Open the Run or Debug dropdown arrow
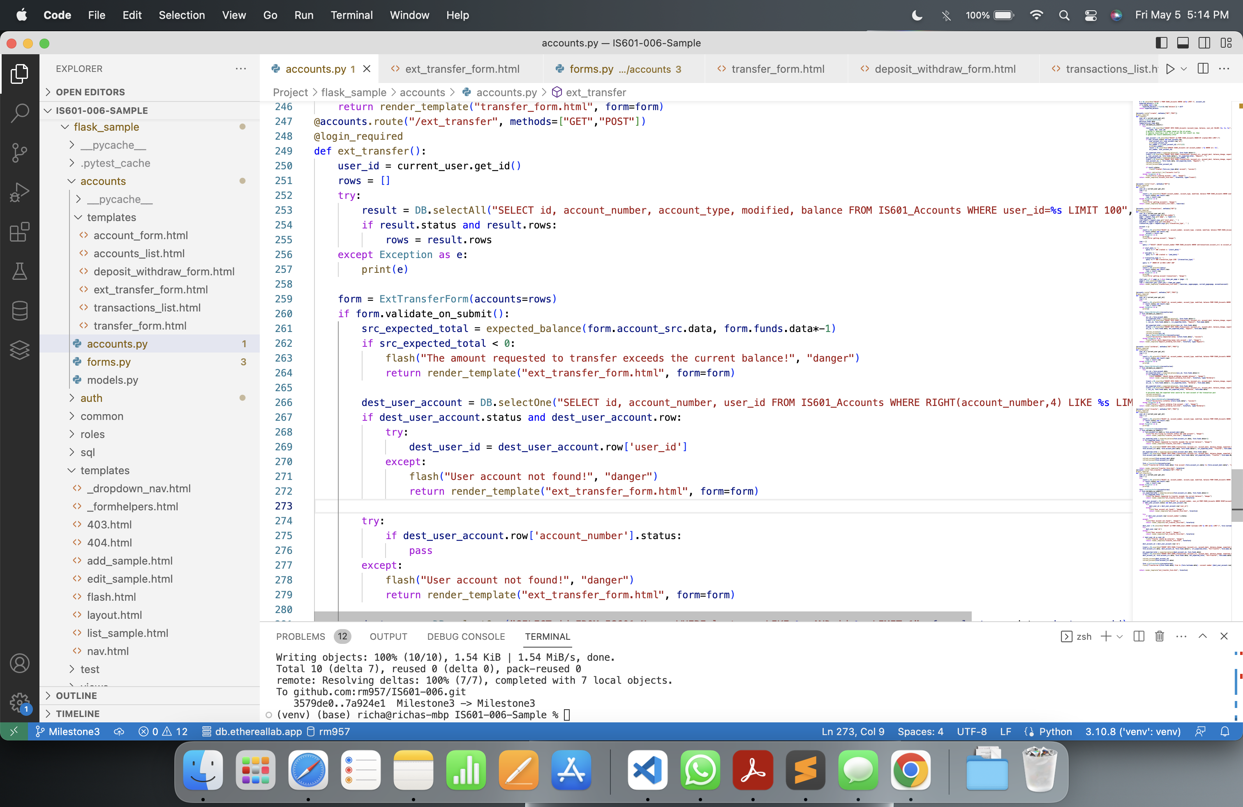The height and width of the screenshot is (807, 1243). pos(1183,69)
